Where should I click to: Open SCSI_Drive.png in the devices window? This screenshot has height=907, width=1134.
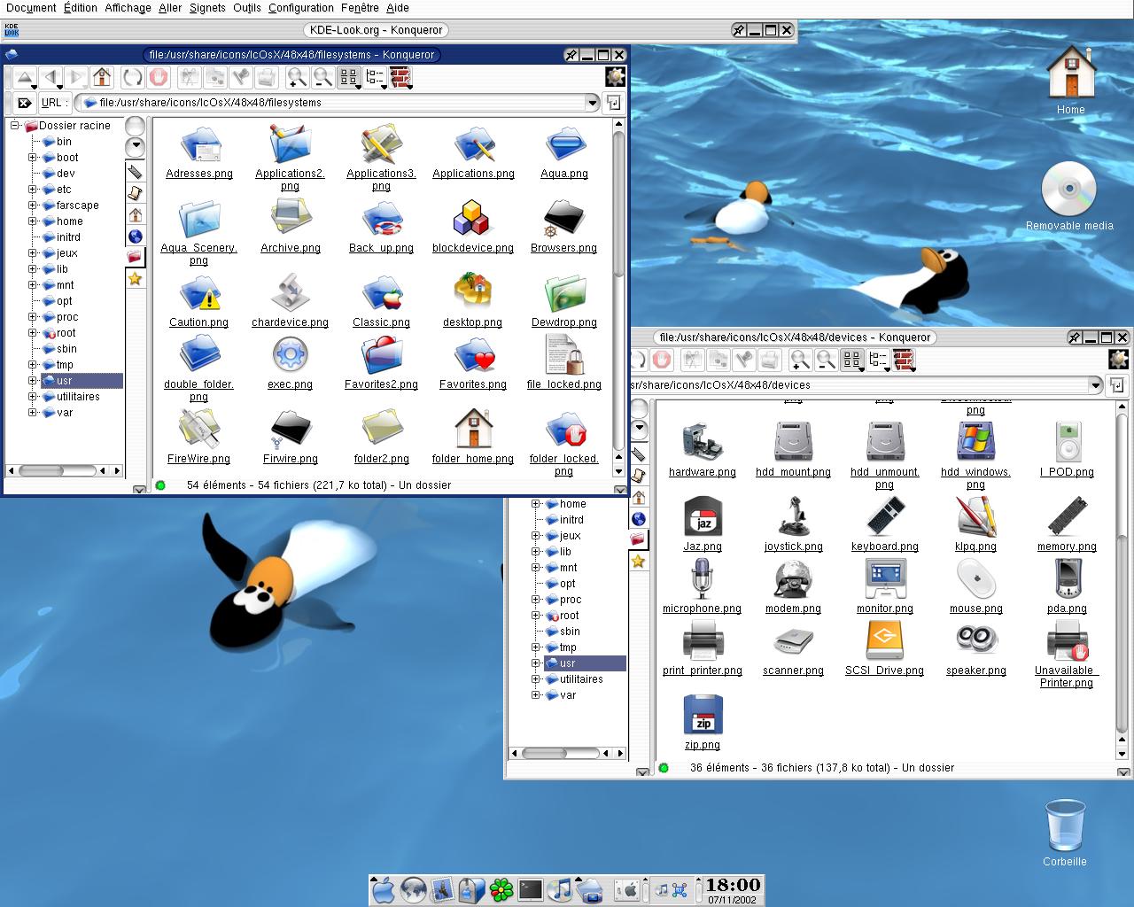(x=884, y=648)
